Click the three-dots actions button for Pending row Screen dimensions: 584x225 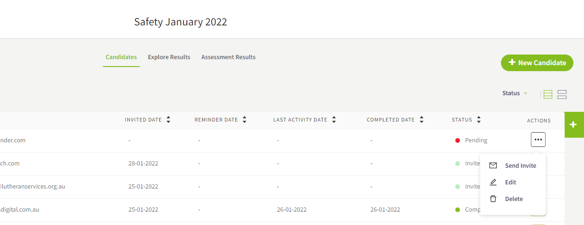click(538, 140)
